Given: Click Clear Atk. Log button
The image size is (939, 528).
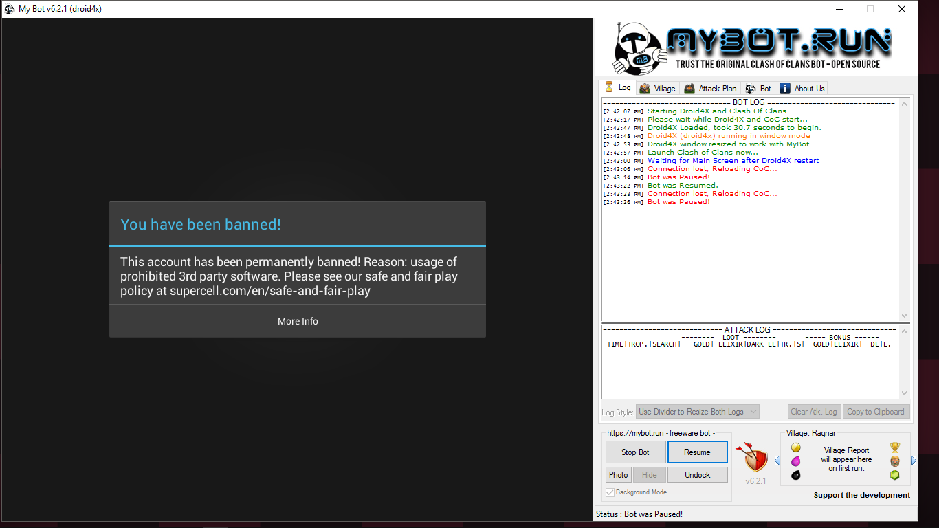Looking at the screenshot, I should pyautogui.click(x=814, y=412).
